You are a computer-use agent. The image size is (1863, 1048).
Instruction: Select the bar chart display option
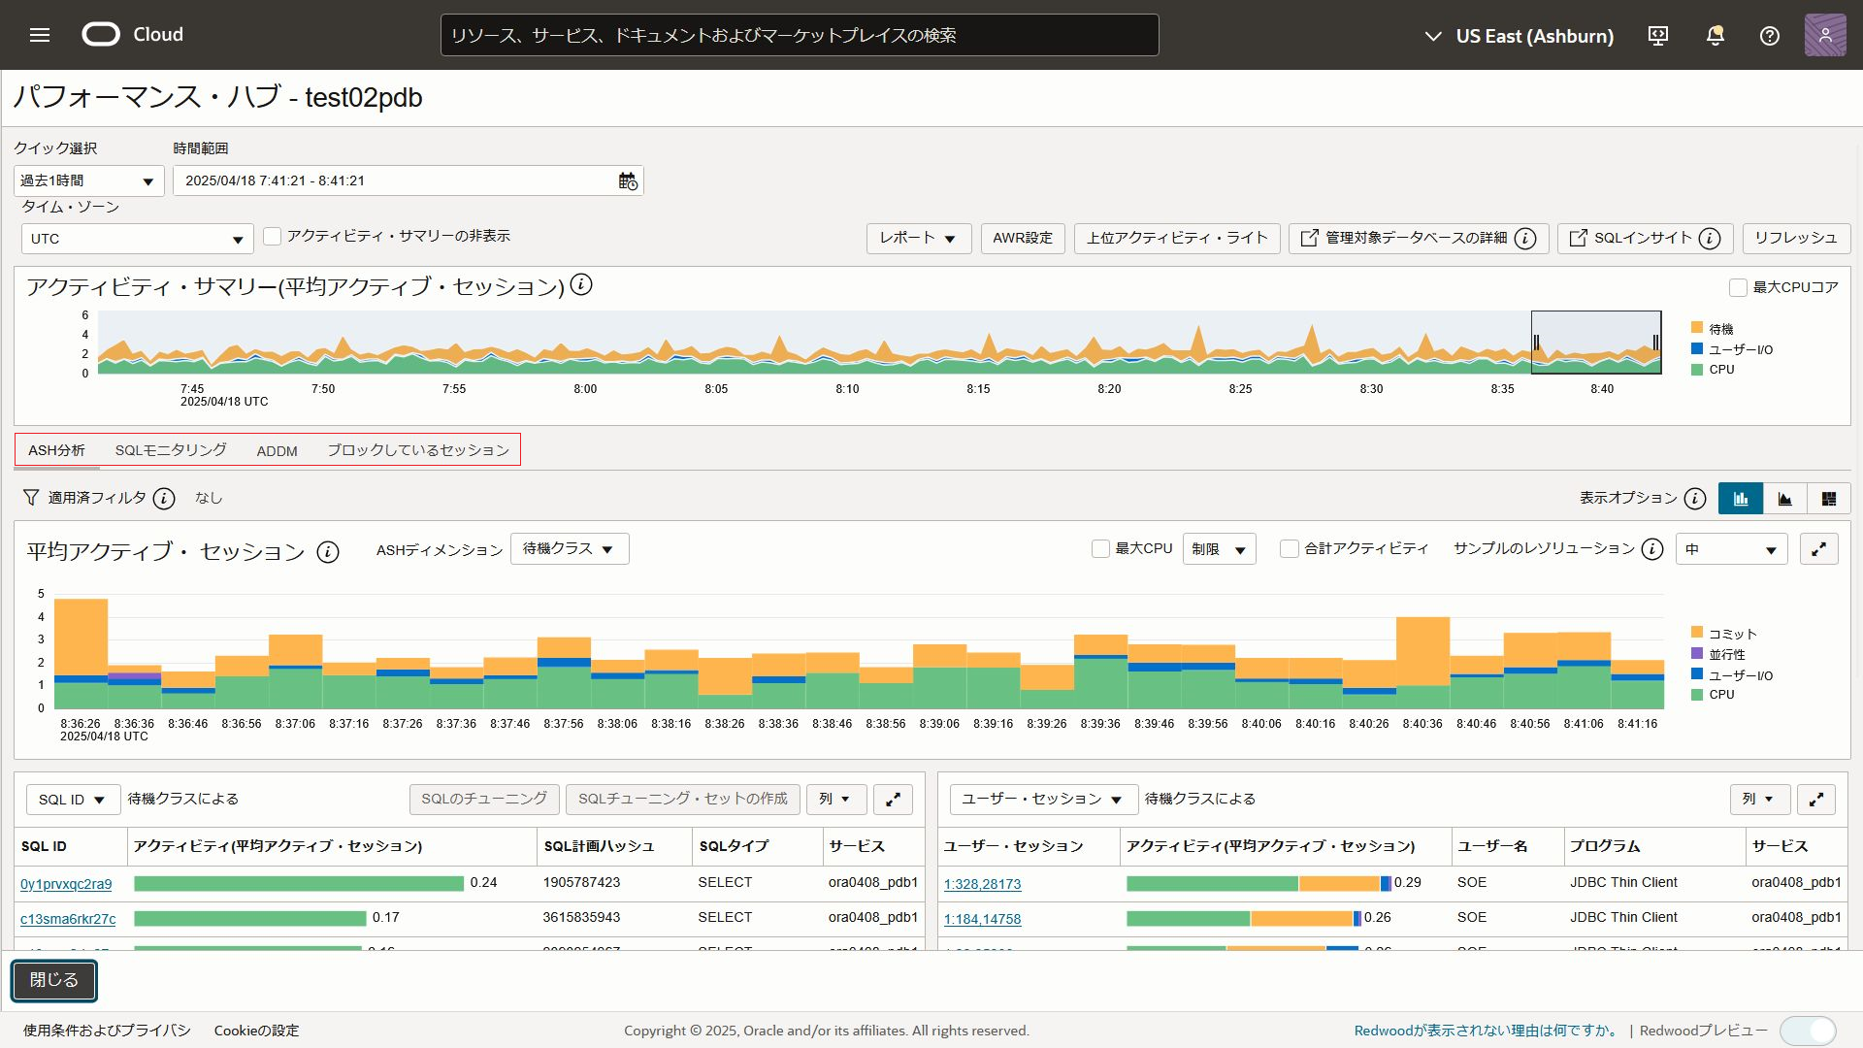click(x=1741, y=498)
